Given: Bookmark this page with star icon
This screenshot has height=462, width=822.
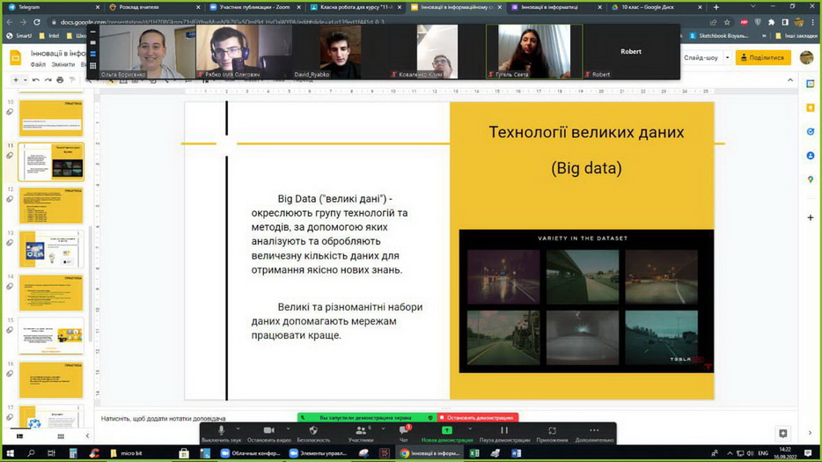Looking at the screenshot, I should click(x=727, y=22).
